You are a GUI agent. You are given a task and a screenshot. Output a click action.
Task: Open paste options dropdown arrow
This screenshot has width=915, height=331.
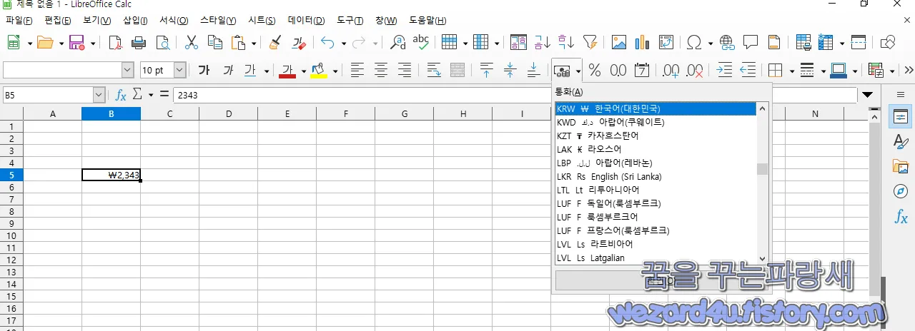click(254, 43)
